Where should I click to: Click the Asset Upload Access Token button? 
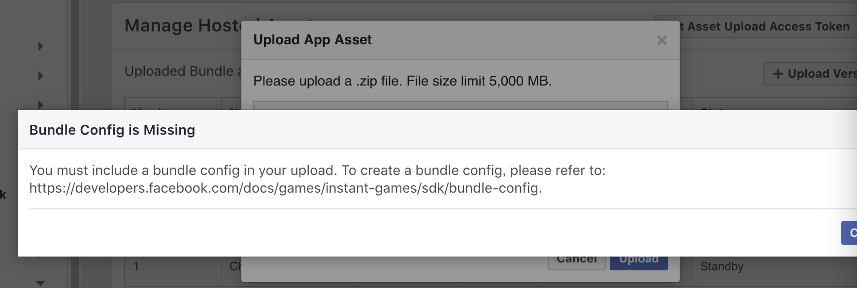(x=763, y=27)
